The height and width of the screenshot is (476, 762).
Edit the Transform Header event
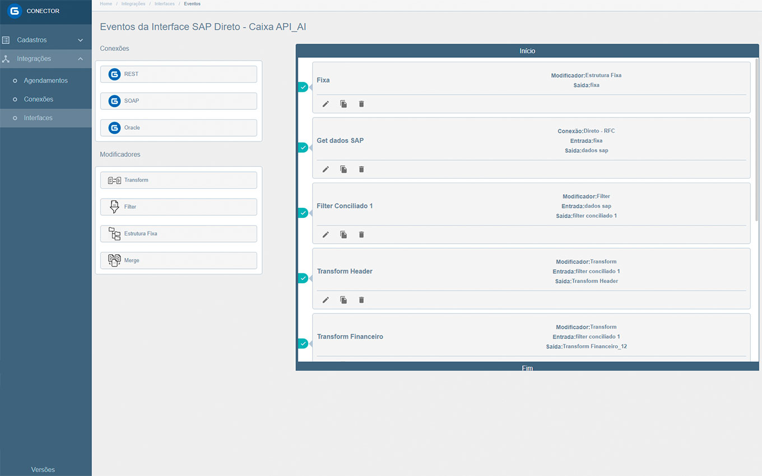[x=326, y=300]
